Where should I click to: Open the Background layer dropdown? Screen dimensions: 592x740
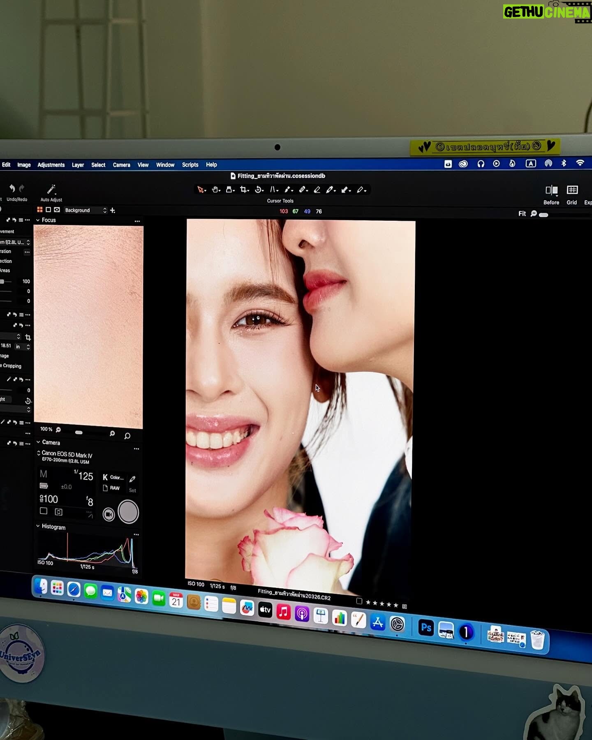86,210
